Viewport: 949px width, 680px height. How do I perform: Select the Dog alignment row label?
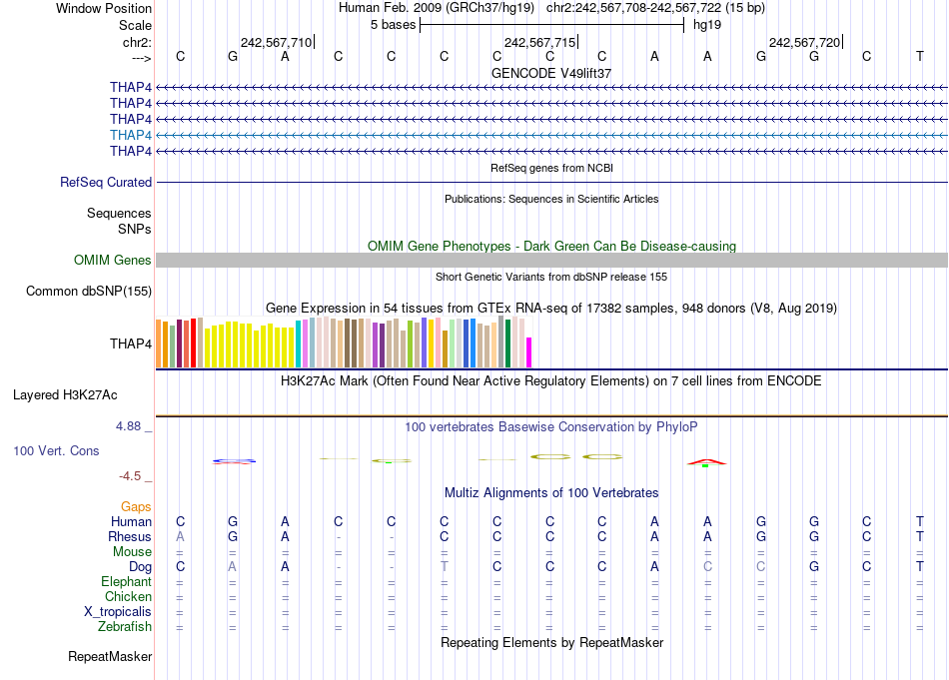pyautogui.click(x=140, y=567)
